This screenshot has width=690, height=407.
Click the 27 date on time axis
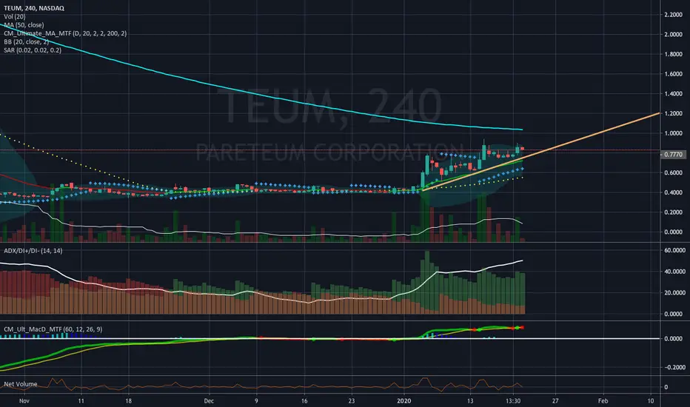click(555, 401)
